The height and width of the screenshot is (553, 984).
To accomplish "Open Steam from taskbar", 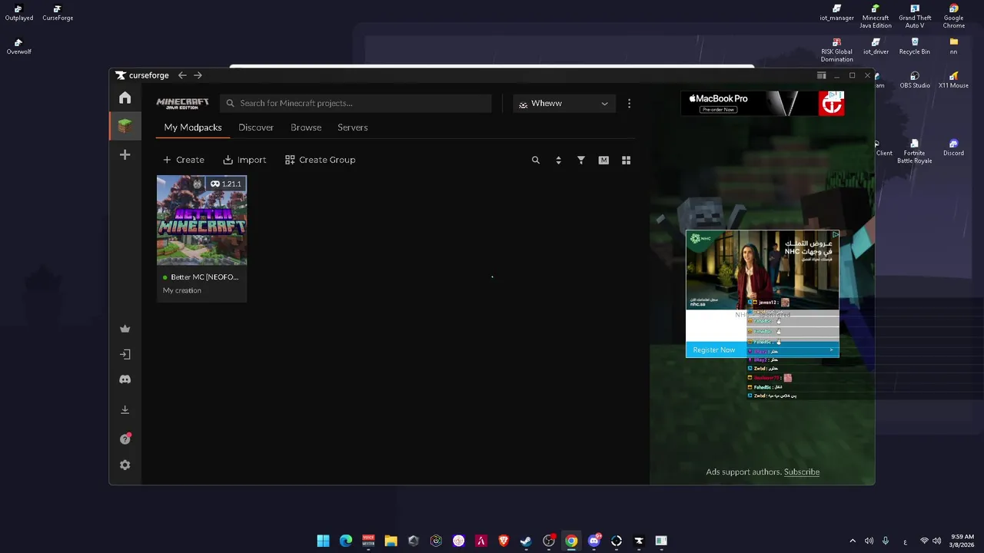I will 526,541.
